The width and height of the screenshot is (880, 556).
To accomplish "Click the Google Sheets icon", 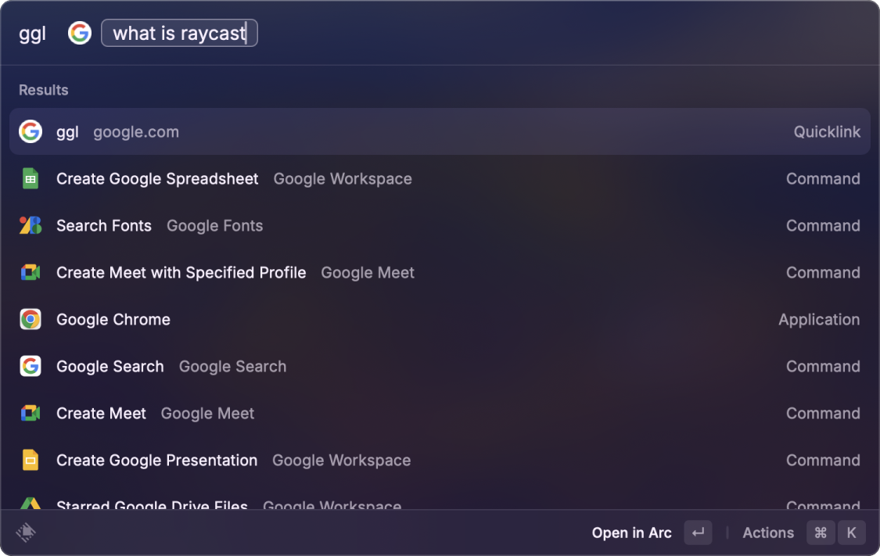I will tap(31, 178).
